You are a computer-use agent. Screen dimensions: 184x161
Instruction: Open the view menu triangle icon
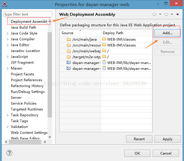[178, 14]
